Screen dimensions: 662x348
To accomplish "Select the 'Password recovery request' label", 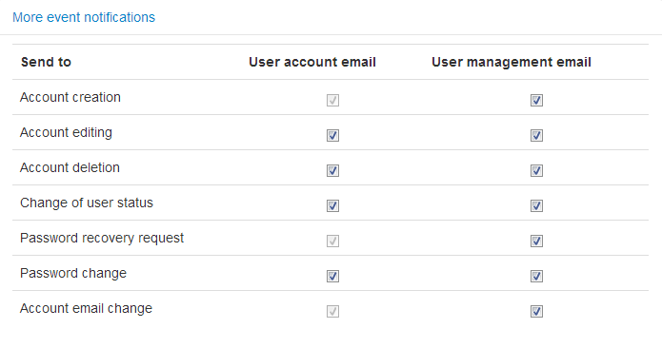I will 102,239.
